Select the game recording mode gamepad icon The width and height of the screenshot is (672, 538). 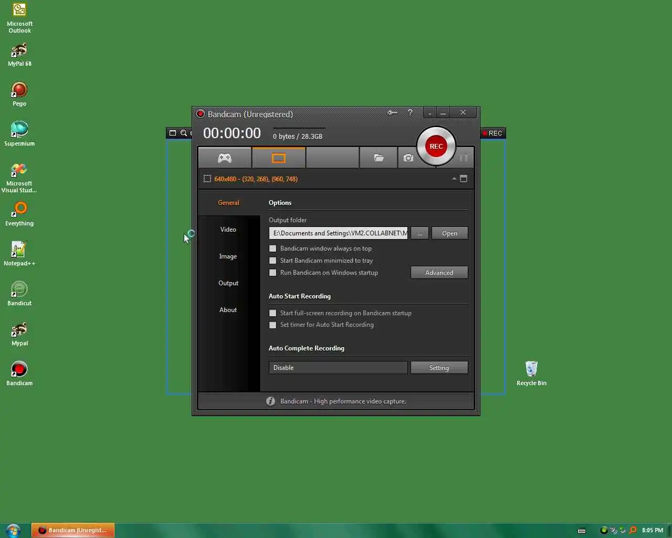(x=225, y=158)
